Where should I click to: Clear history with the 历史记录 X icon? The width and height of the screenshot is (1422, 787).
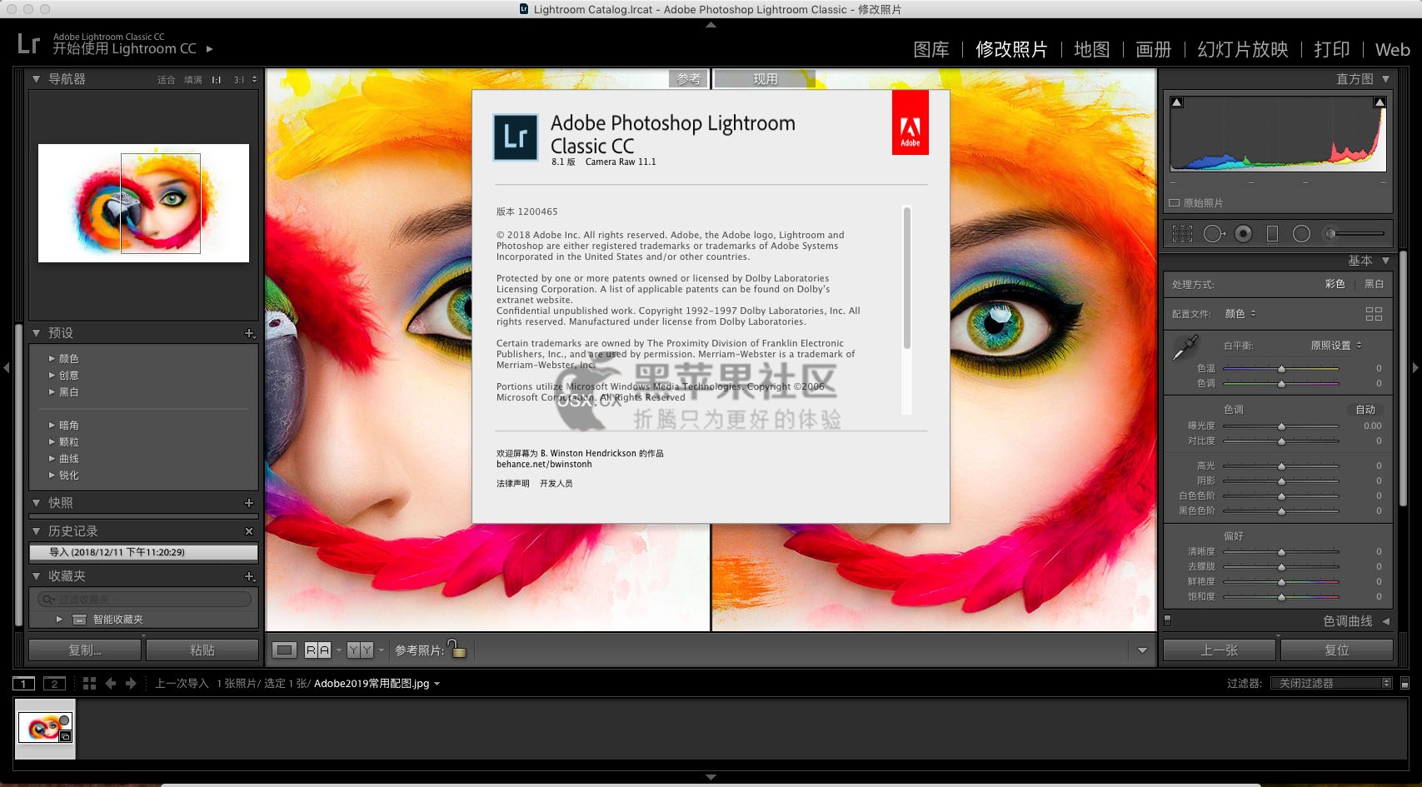point(249,531)
